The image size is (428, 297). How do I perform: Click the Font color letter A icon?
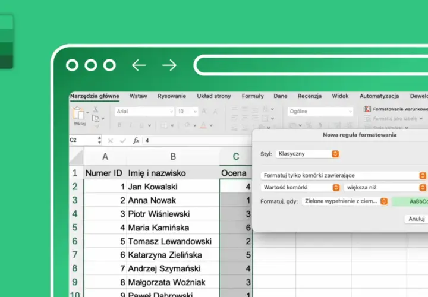pos(203,125)
